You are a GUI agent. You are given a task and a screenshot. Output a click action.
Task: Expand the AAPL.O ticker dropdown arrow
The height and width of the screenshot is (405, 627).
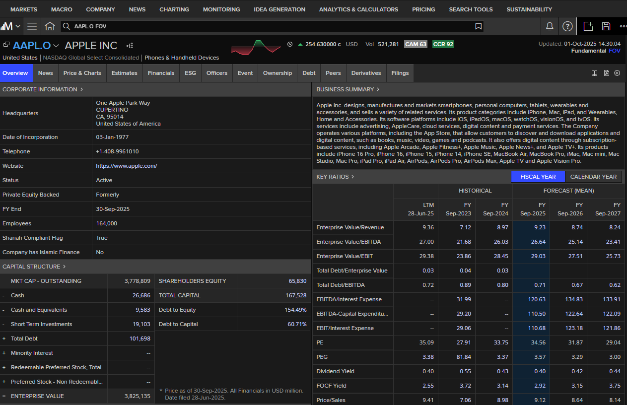pyautogui.click(x=56, y=46)
